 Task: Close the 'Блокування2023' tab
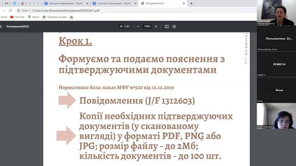tap(184, 3)
